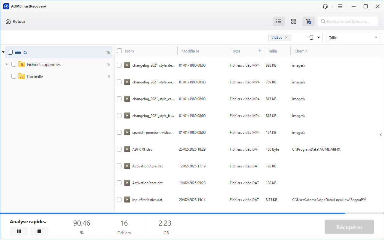384x240 pixels.
Task: Pause the quick scan
Action: pos(19,231)
